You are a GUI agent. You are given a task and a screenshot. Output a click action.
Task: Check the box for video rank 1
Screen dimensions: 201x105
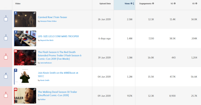tap(6, 20)
